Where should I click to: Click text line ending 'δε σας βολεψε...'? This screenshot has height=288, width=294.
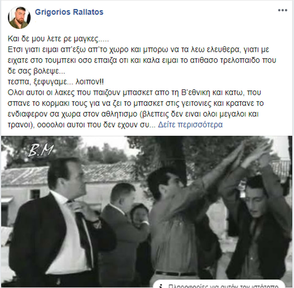(36, 71)
